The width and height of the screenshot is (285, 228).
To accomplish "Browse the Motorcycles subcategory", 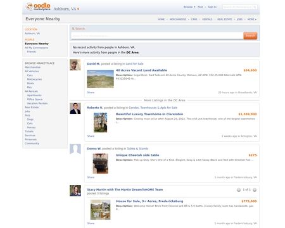I will (34, 79).
